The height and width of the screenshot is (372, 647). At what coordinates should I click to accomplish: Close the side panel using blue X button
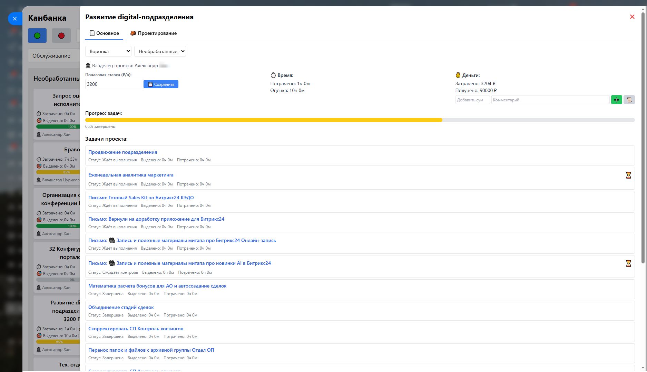[x=15, y=19]
